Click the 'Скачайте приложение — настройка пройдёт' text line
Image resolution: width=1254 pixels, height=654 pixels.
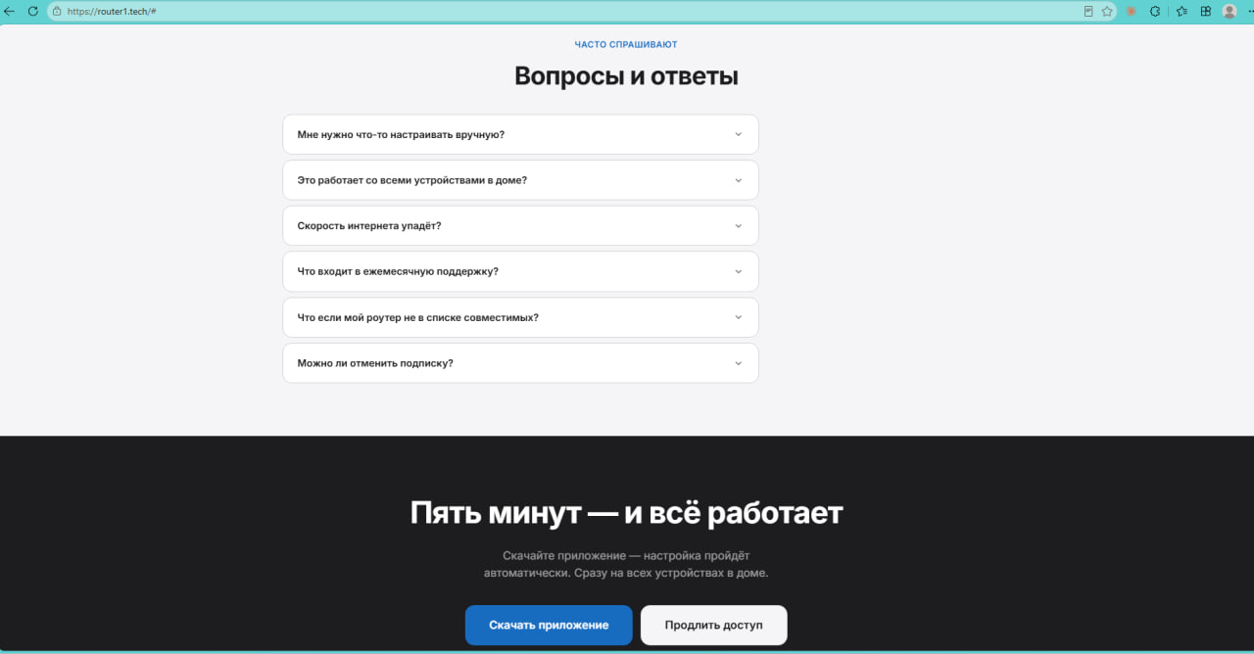626,555
